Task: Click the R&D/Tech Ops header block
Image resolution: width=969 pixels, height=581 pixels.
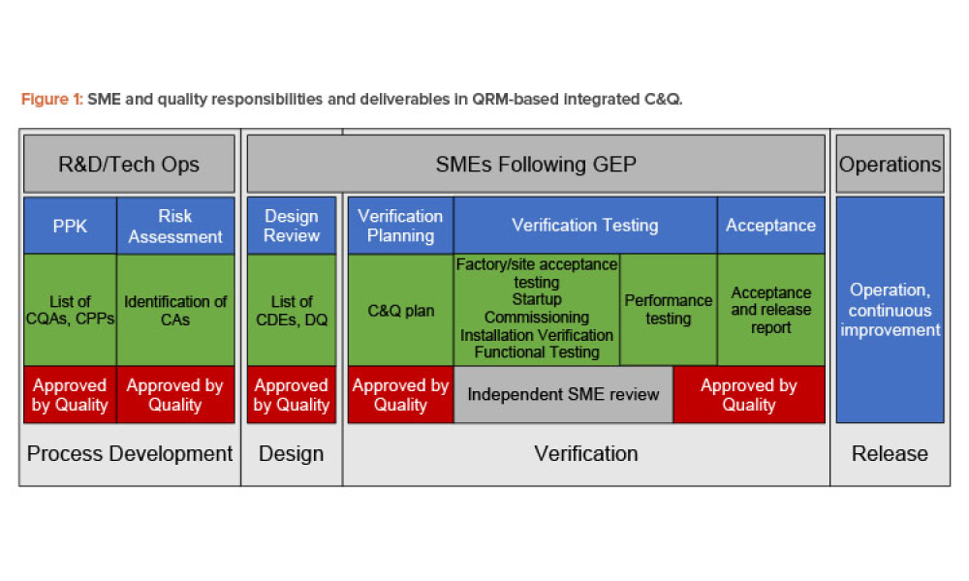Action: 129,164
